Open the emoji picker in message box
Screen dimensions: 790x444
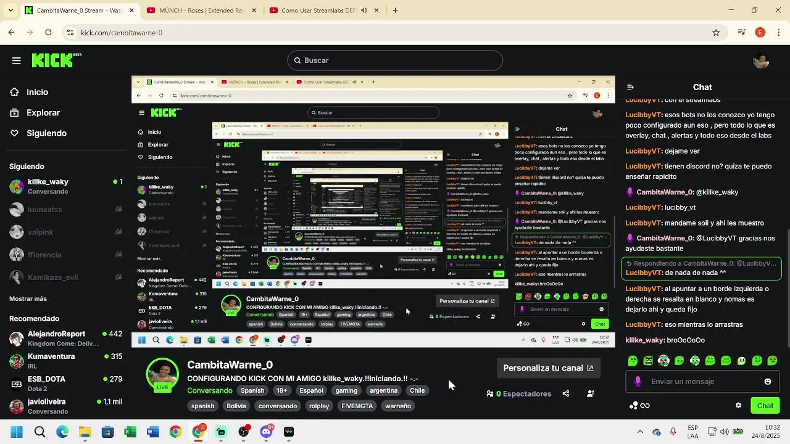(768, 382)
